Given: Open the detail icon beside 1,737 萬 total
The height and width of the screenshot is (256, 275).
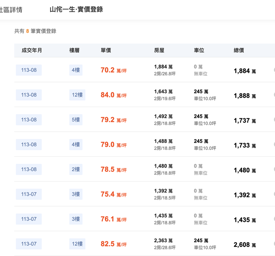Looking at the screenshot, I should point(274,120).
